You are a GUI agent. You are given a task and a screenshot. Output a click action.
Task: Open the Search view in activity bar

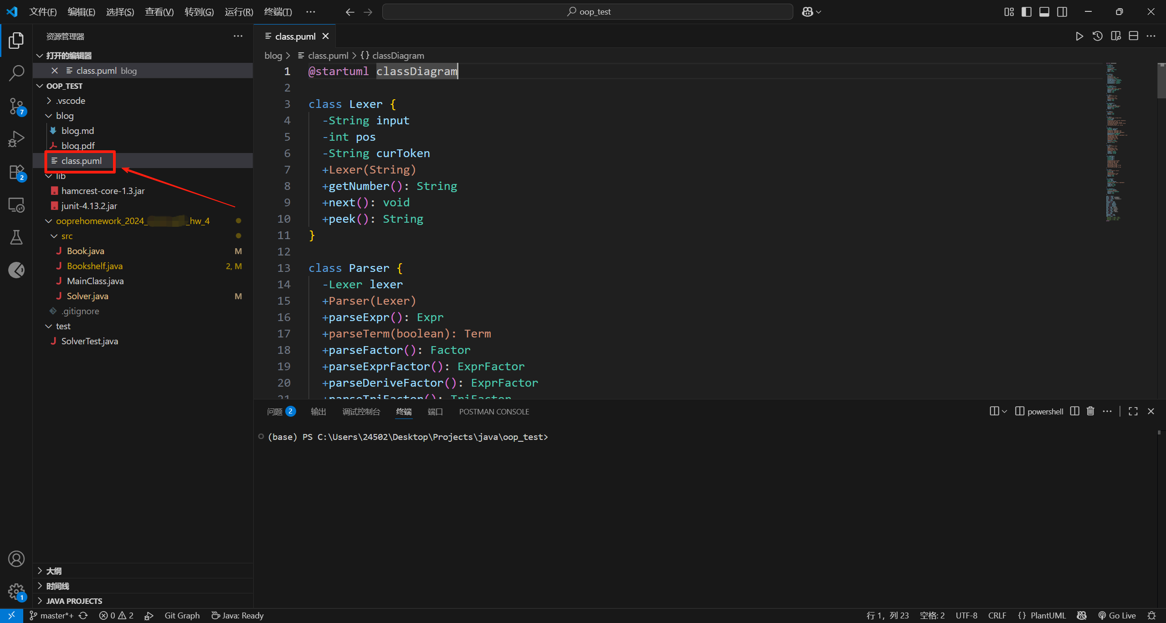[16, 73]
